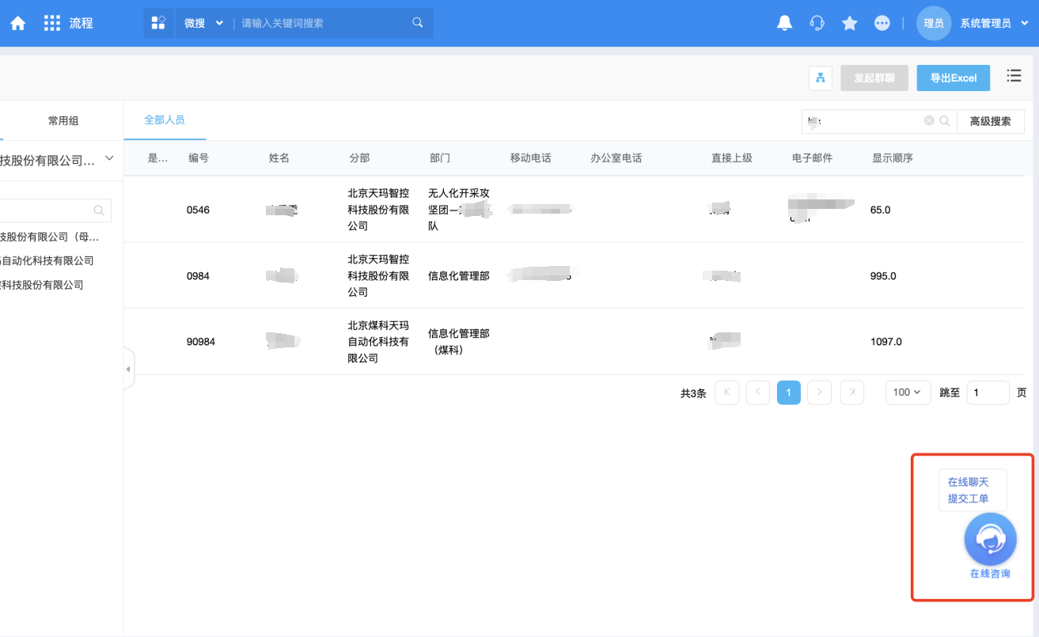
Task: Click branch 北京煤科天玛自动化科技有限公司
Action: [379, 342]
